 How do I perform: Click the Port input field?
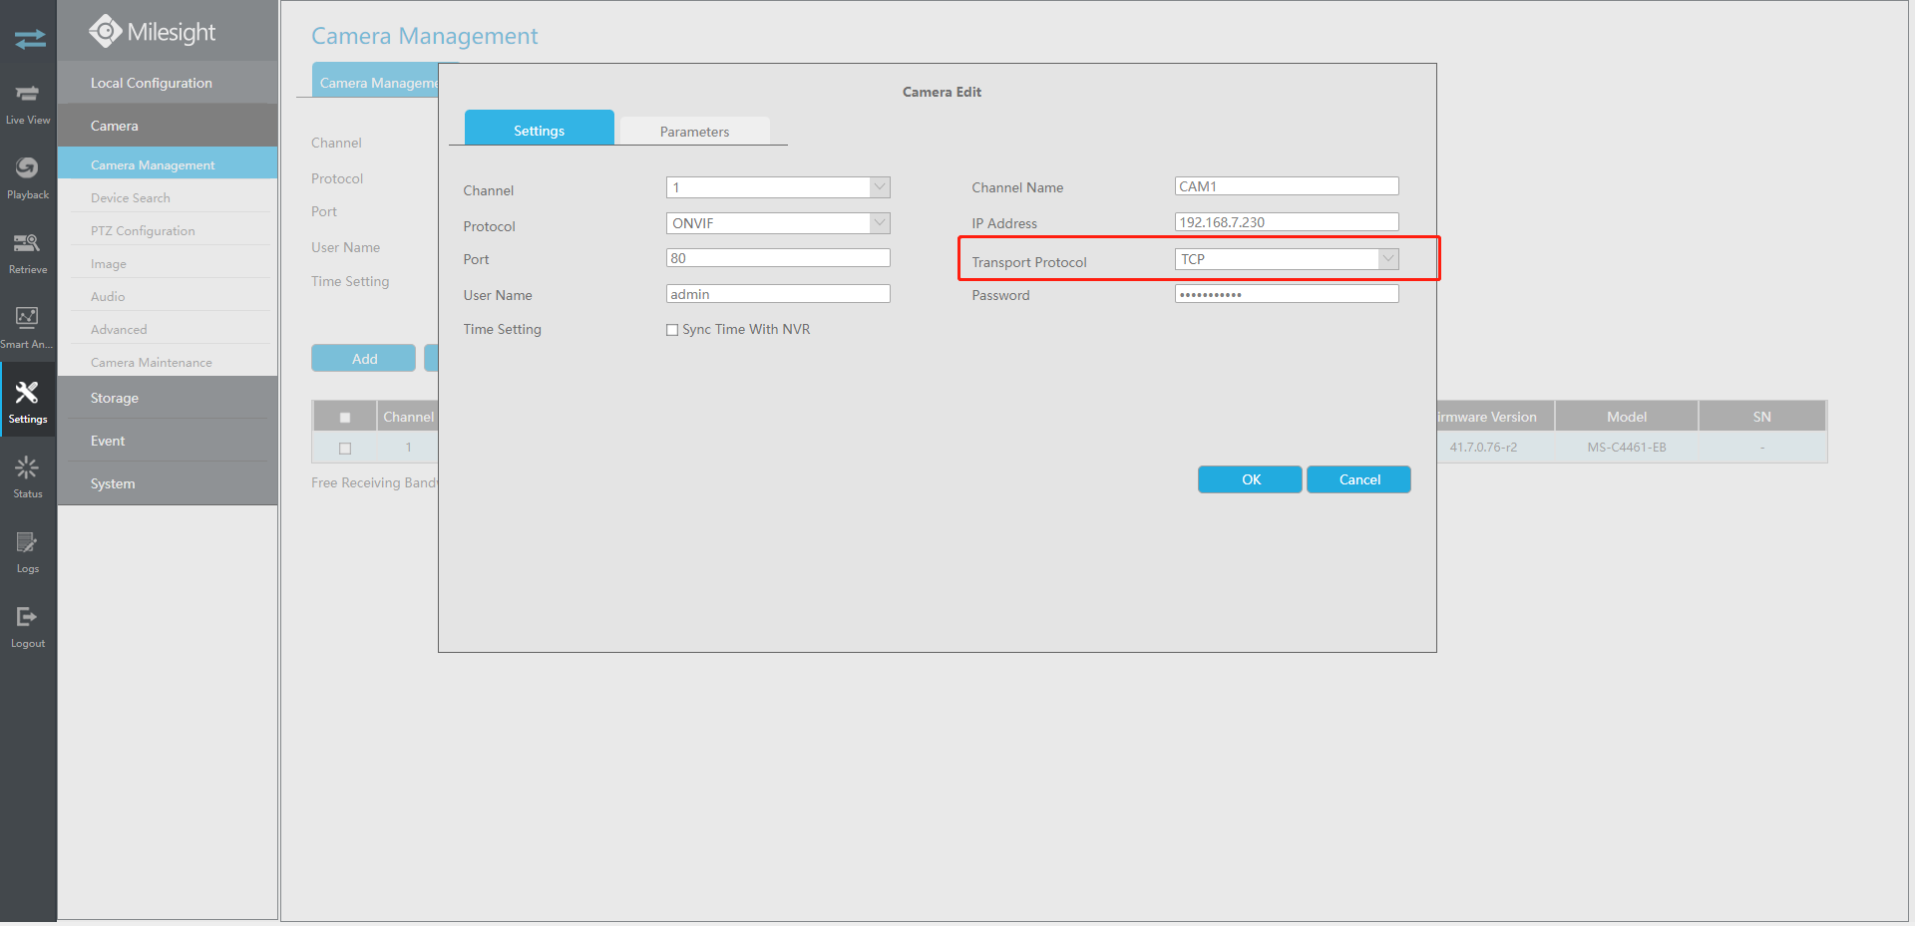pos(778,258)
